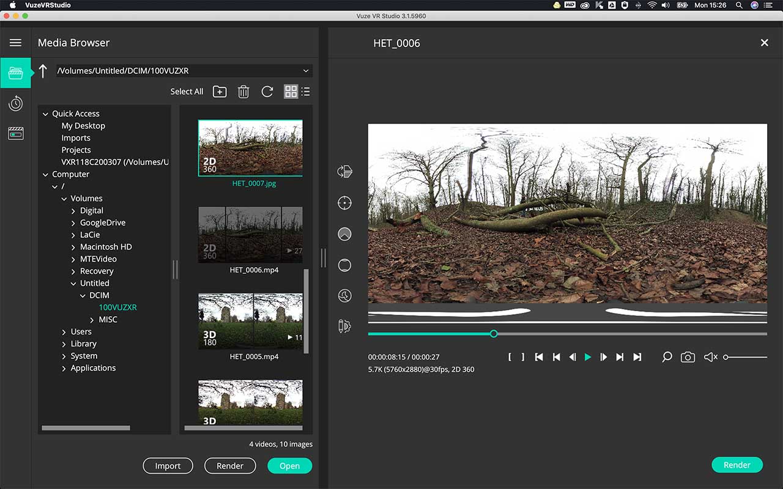Open Creative Cloud menu bar icon
783x489 pixels.
(585, 5)
